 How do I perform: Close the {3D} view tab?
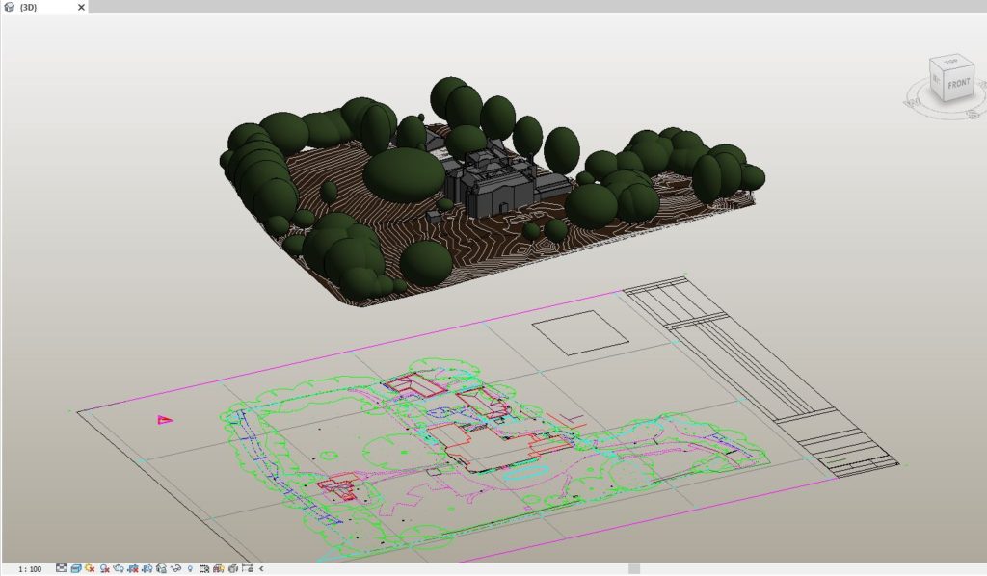tap(81, 7)
